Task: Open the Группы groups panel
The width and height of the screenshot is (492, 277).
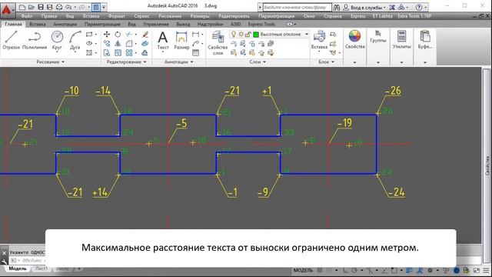Action: pyautogui.click(x=377, y=36)
